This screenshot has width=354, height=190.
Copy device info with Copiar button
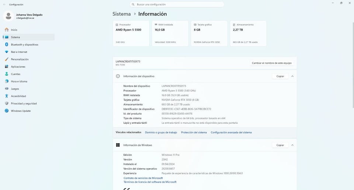click(x=280, y=76)
